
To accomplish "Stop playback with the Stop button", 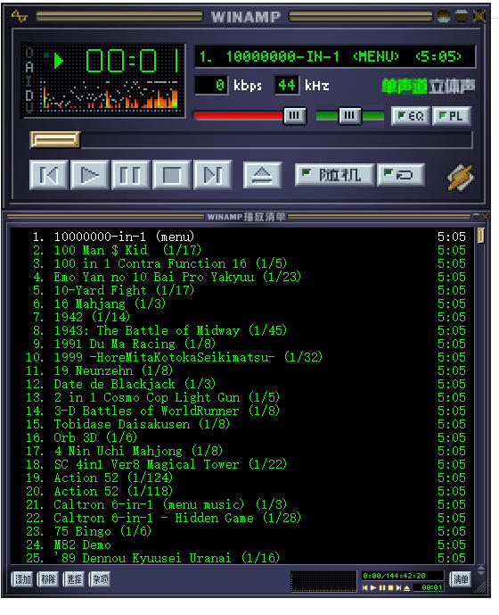I will coord(171,175).
